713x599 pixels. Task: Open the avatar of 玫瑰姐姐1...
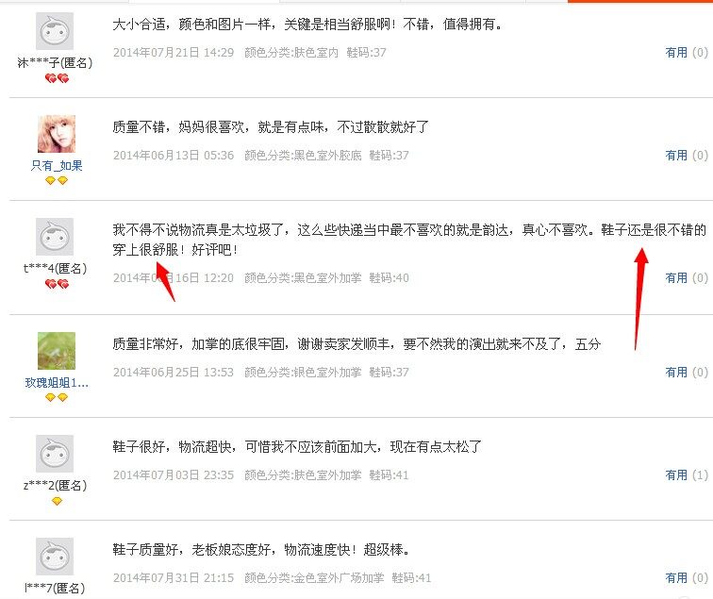[57, 351]
